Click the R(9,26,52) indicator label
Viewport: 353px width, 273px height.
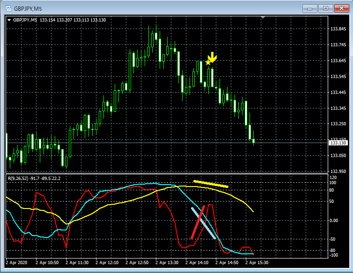pyautogui.click(x=18, y=179)
